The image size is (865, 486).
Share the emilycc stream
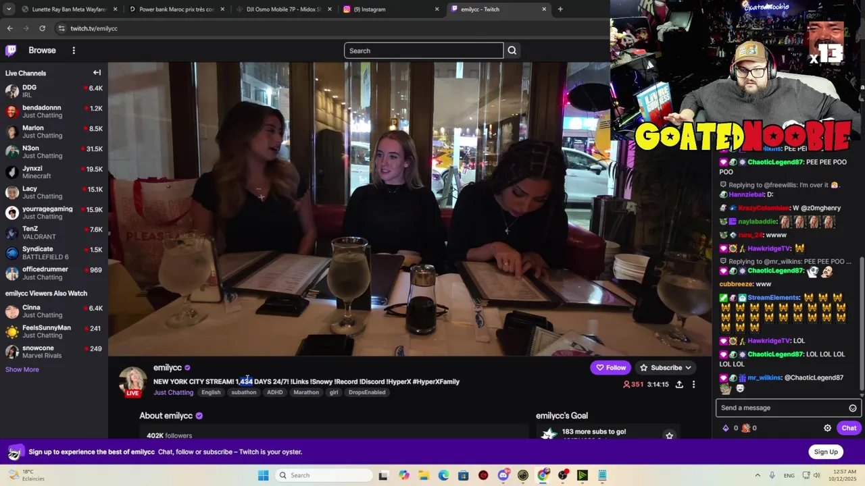tap(679, 385)
